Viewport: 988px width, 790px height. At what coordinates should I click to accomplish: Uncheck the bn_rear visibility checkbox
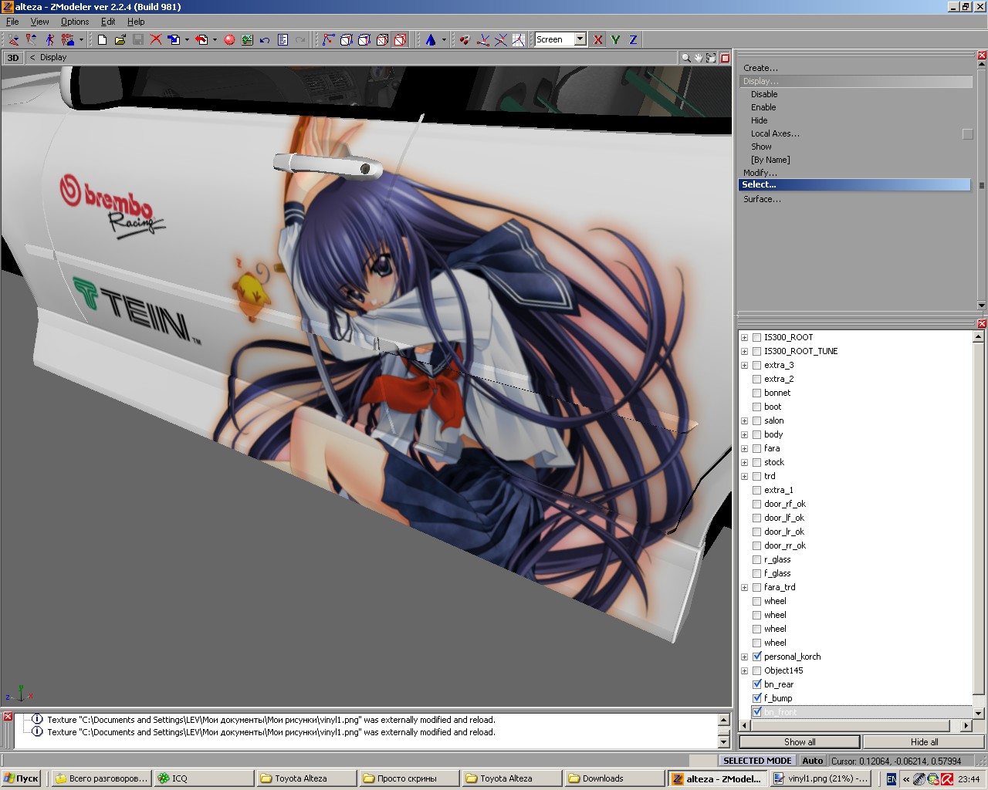[x=757, y=684]
